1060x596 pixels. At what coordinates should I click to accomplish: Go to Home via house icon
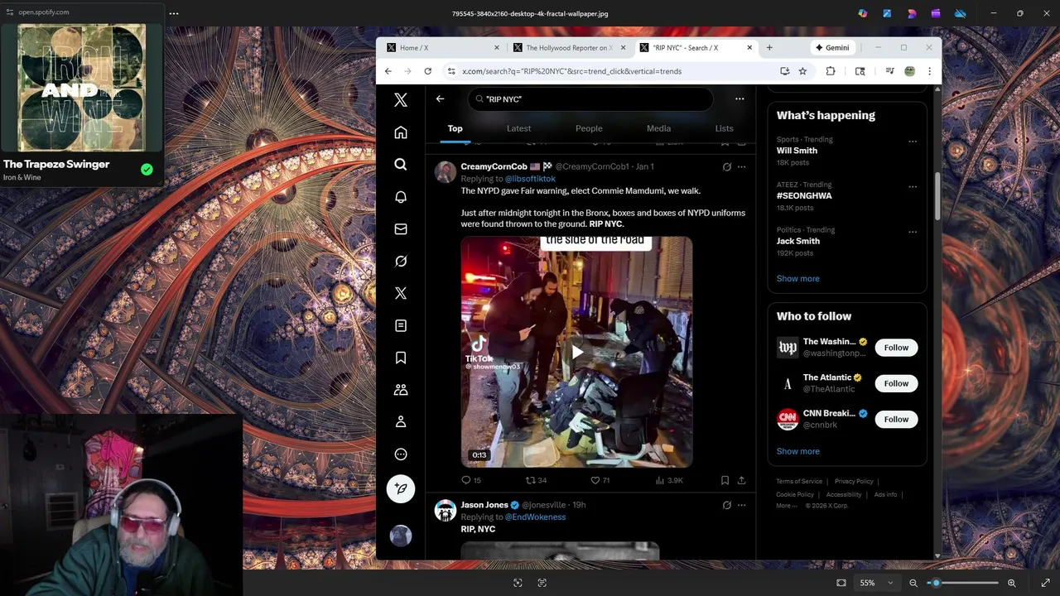[x=401, y=132]
